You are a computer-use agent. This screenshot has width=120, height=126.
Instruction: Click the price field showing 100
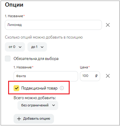(90, 76)
